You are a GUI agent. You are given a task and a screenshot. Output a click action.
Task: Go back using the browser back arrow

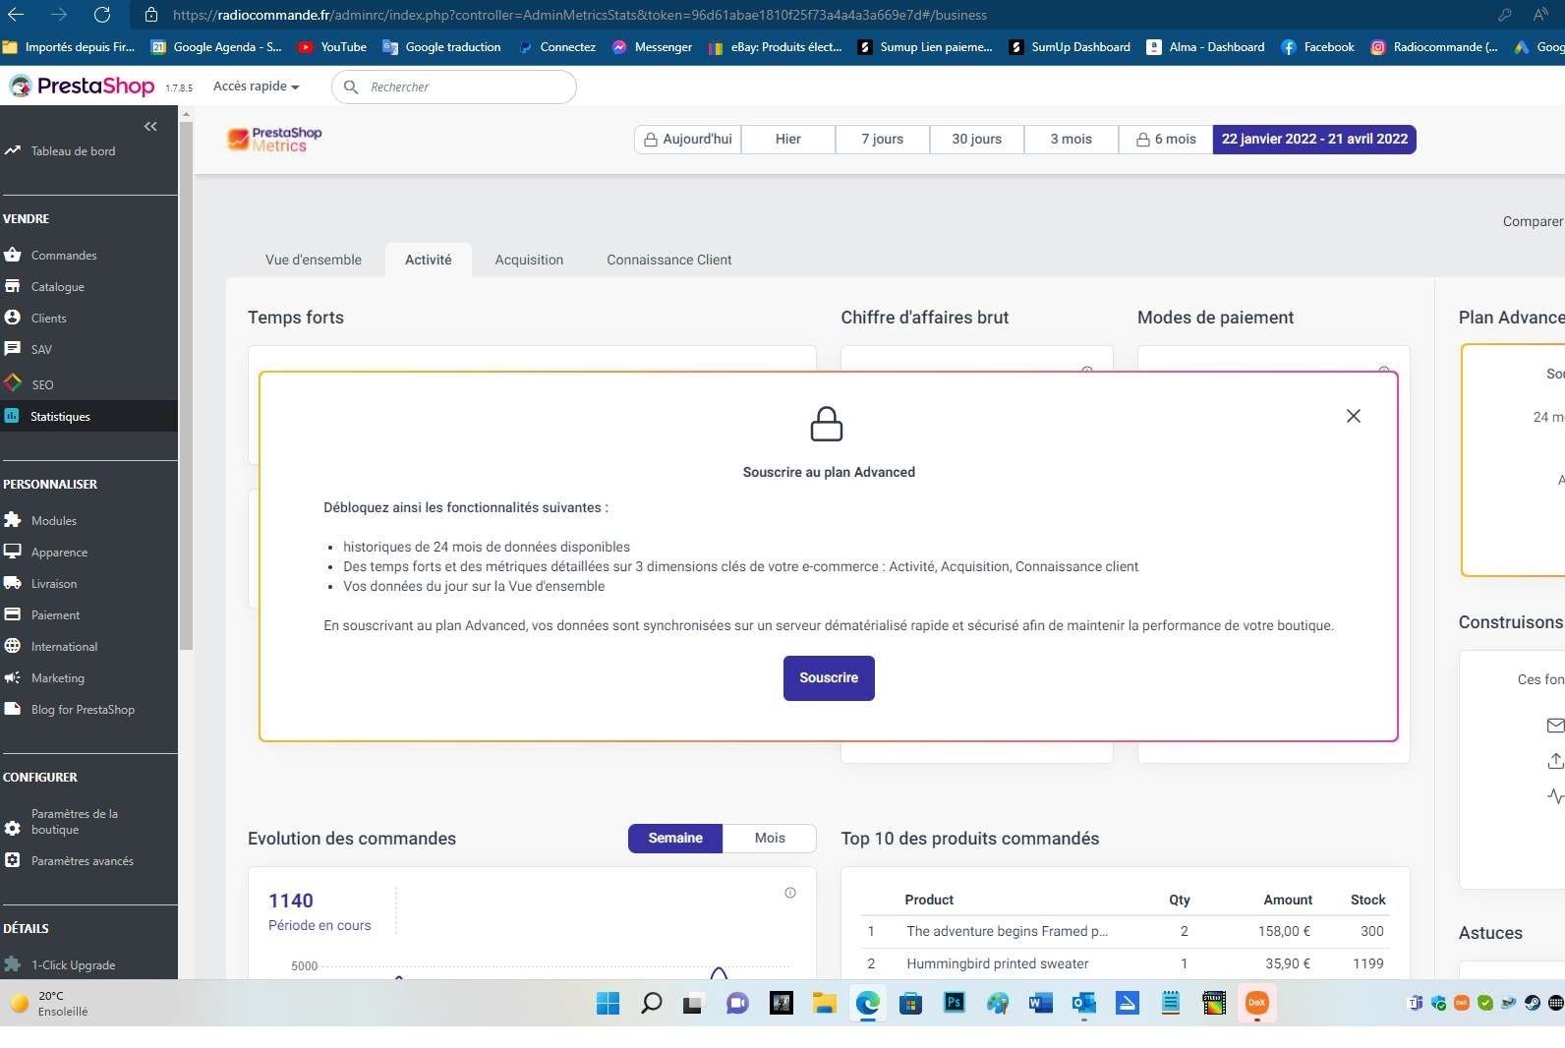(x=16, y=15)
